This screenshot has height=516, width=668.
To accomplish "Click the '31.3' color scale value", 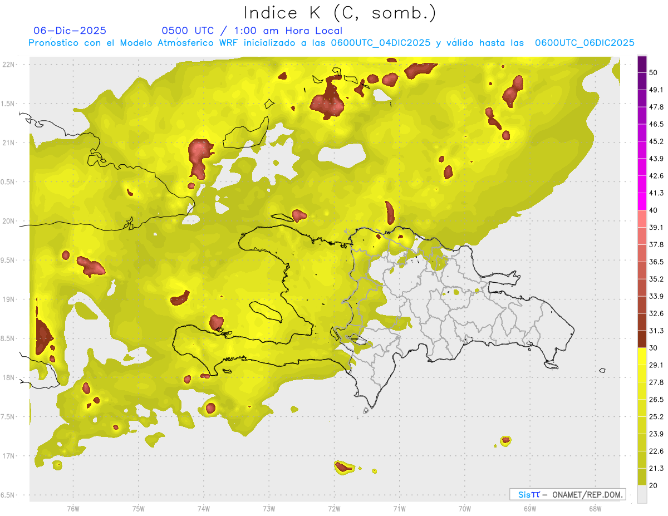I will 656,331.
